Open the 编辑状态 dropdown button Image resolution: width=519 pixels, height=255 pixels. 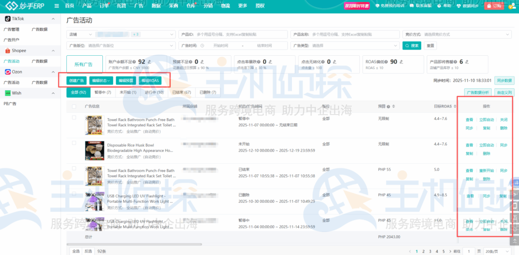(101, 81)
